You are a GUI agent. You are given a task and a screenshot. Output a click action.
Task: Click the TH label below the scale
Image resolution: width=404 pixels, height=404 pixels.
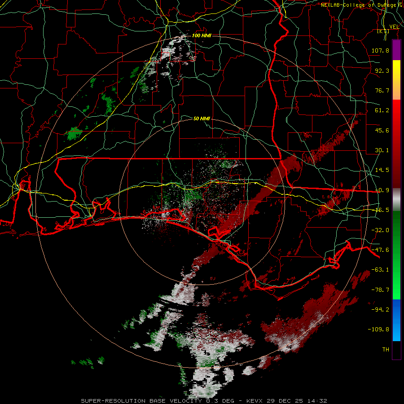coord(386,350)
